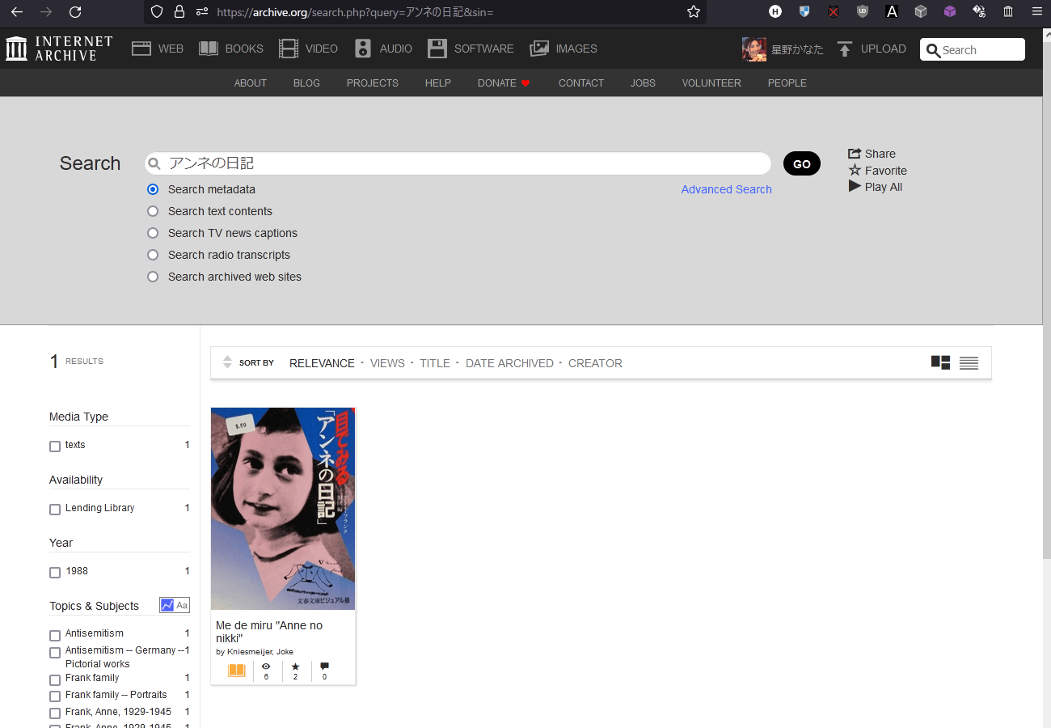This screenshot has width=1051, height=728.
Task: Click the GO search button
Action: coord(802,163)
